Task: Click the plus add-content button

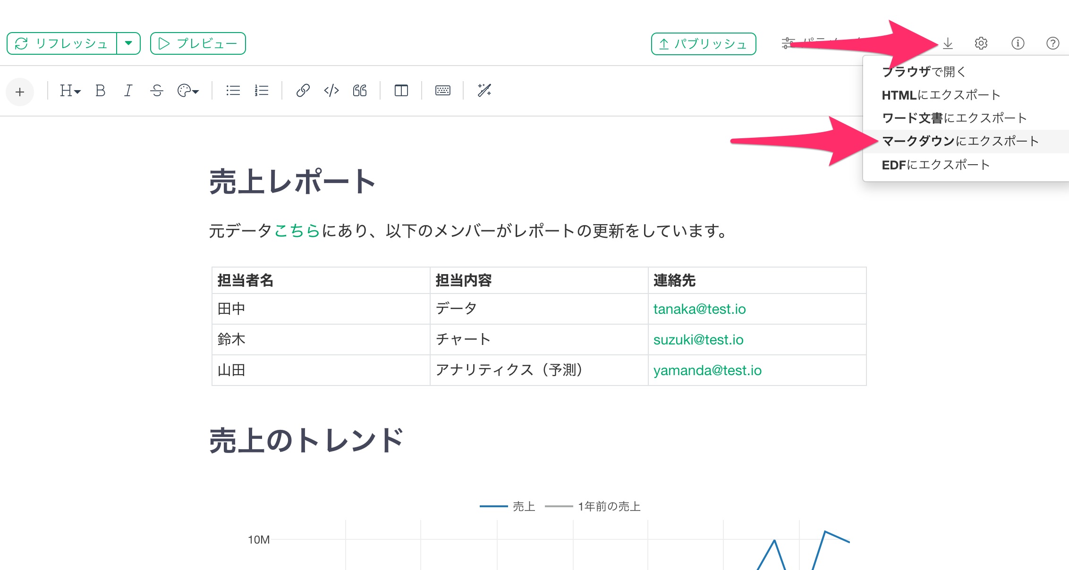Action: (x=20, y=92)
